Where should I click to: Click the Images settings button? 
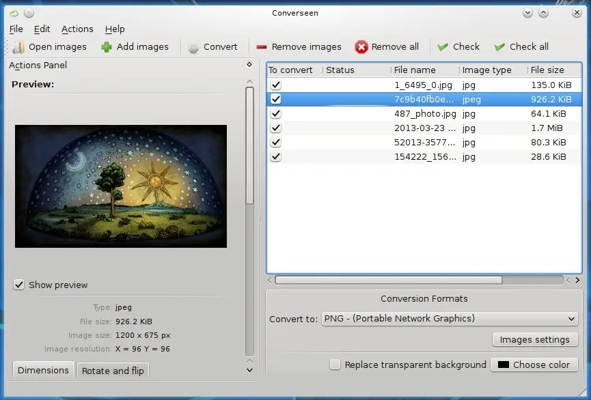pyautogui.click(x=535, y=339)
